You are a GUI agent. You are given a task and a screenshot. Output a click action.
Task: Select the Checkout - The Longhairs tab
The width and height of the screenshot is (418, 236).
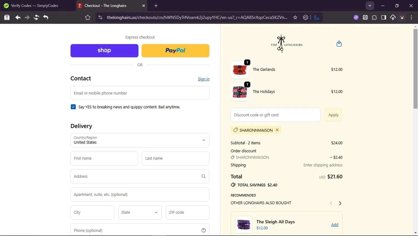[x=111, y=6]
